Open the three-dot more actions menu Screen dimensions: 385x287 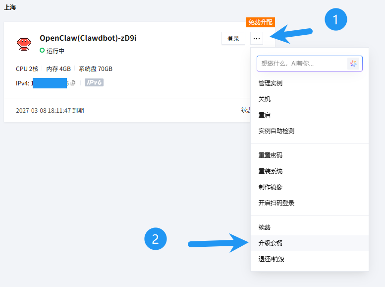pos(257,38)
